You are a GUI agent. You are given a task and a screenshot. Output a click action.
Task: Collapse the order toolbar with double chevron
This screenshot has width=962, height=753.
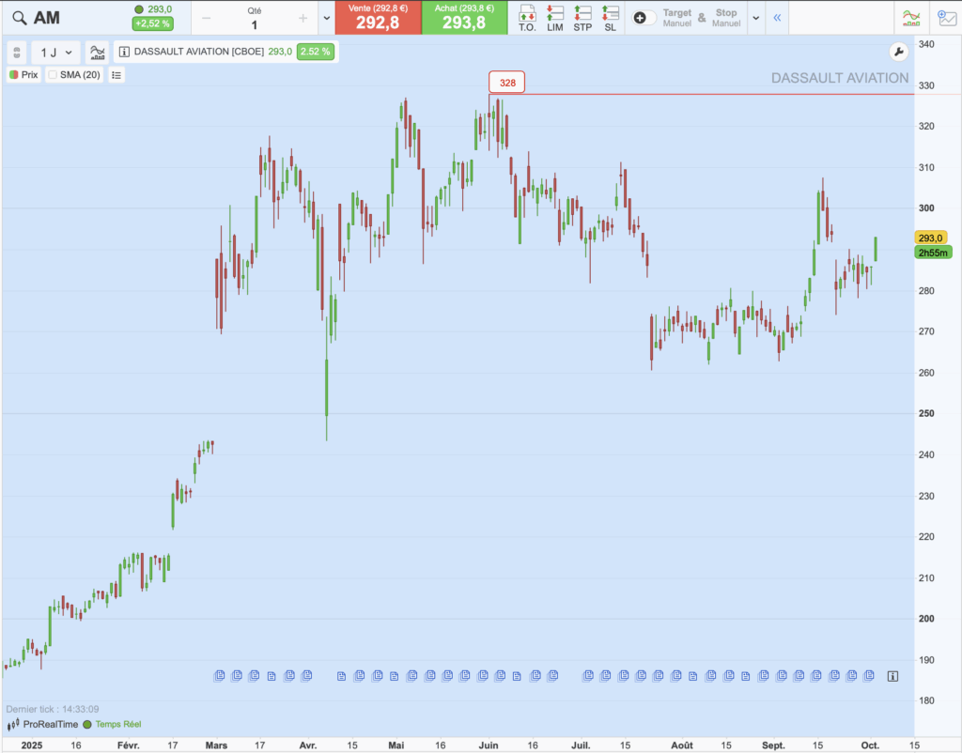[x=777, y=18]
